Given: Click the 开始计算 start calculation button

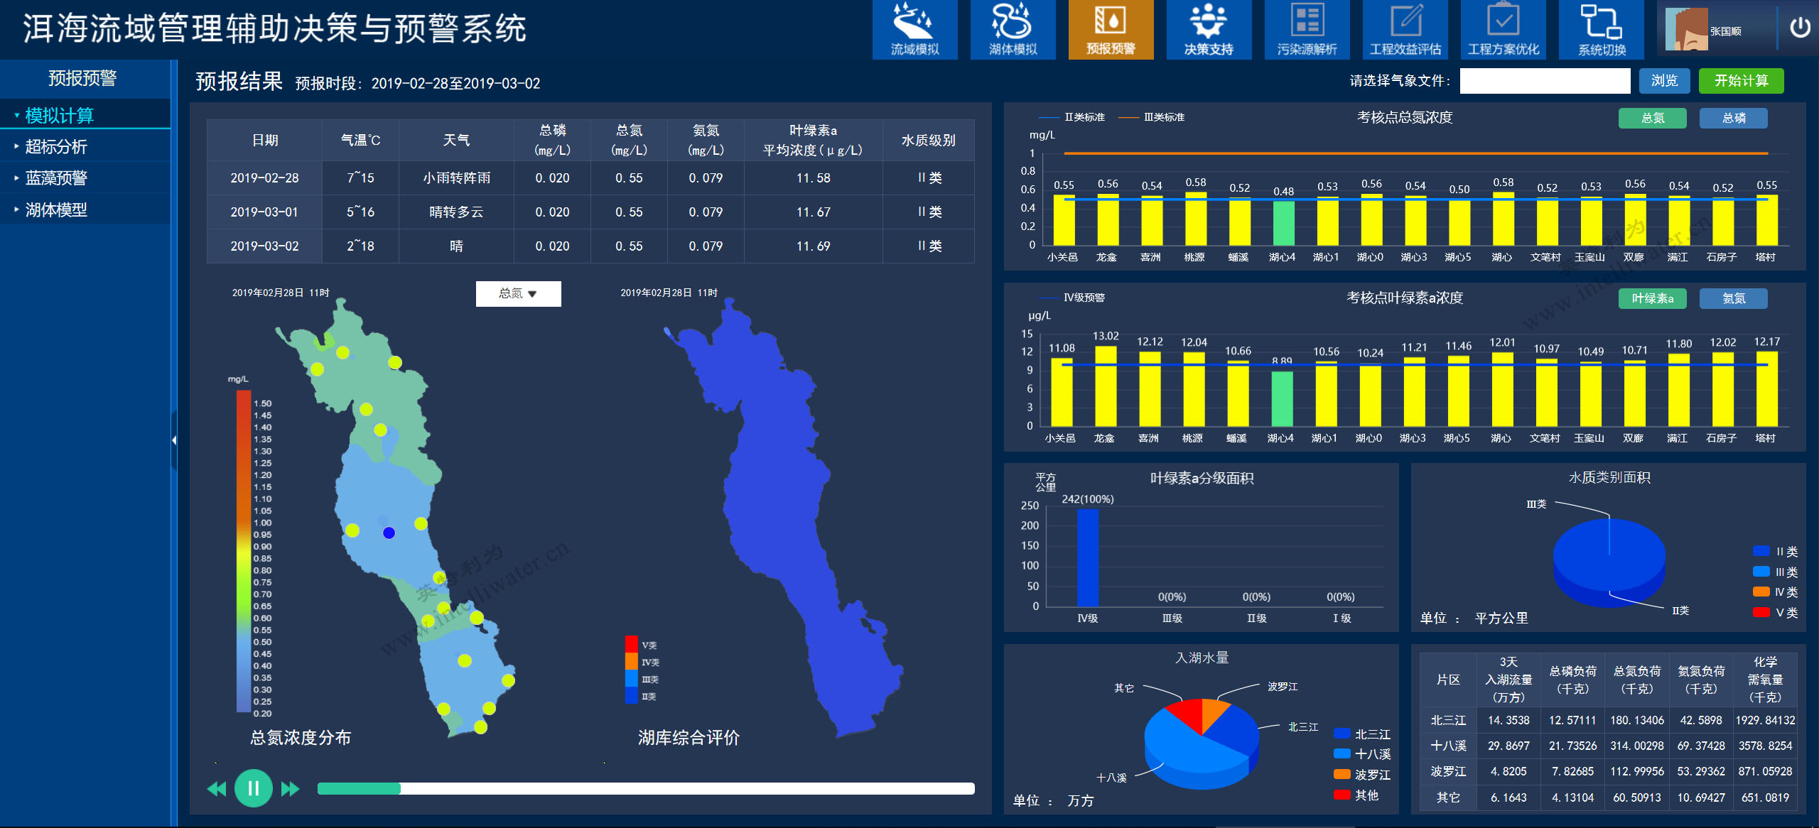Looking at the screenshot, I should click(1741, 81).
